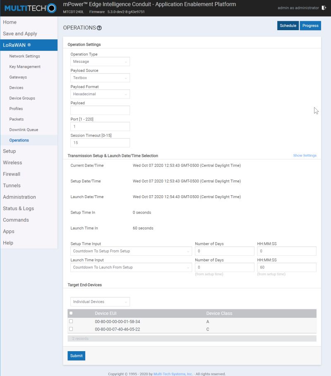The height and width of the screenshot is (376, 331).
Task: Click HH:MM:SS field for Setup Time
Action: click(x=287, y=251)
